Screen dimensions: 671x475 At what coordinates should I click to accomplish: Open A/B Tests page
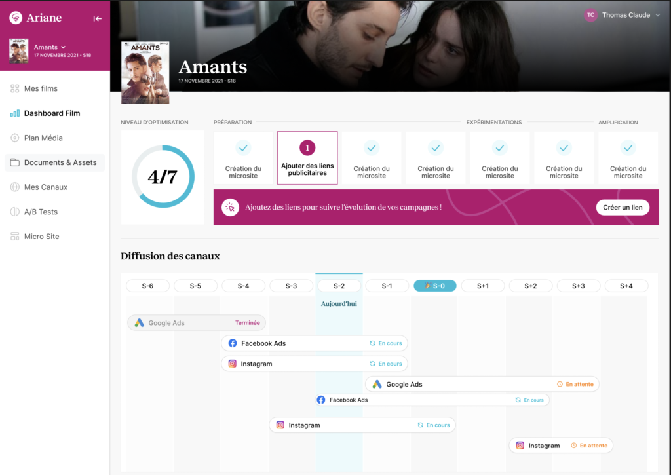click(x=41, y=212)
